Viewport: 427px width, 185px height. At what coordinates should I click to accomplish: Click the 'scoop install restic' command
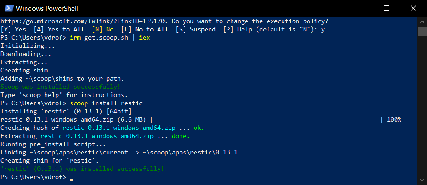106,103
